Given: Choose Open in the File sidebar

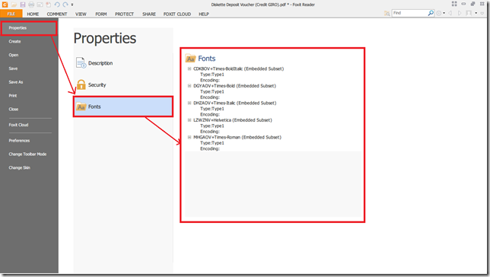Looking at the screenshot, I should coord(14,55).
